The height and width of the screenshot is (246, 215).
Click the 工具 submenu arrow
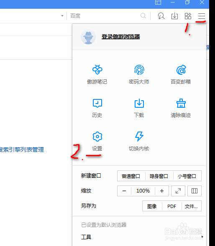[202, 237]
